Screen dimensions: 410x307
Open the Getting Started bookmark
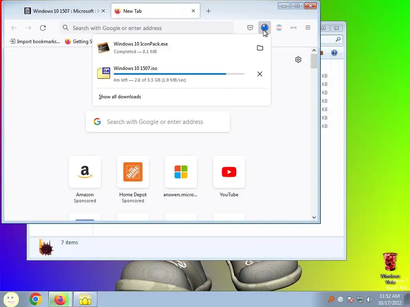click(x=79, y=42)
